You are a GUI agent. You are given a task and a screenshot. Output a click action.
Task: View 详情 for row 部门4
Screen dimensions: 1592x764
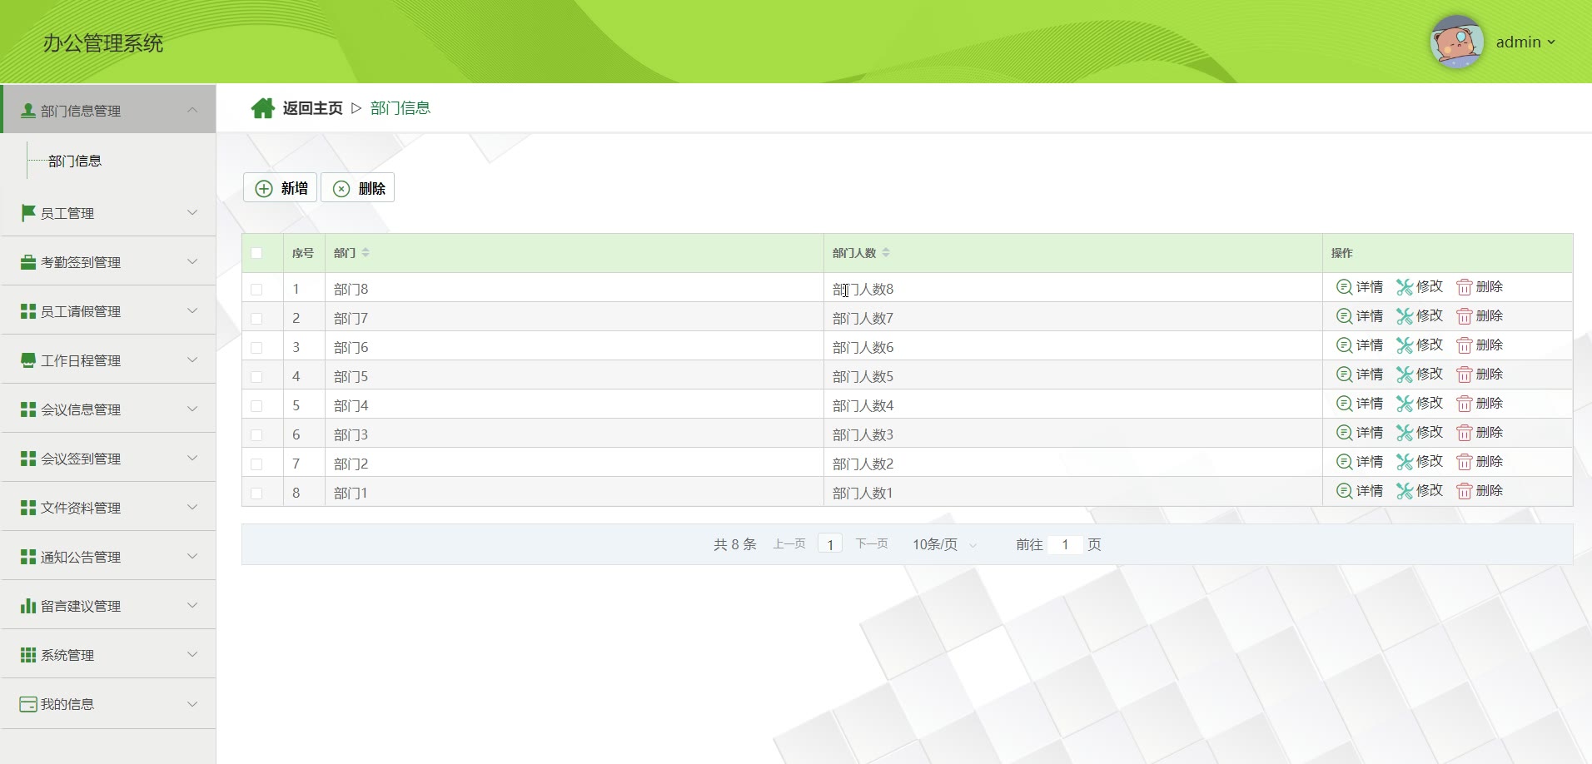point(1360,404)
